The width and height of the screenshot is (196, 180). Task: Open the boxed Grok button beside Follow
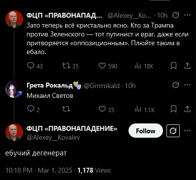coord(173,131)
